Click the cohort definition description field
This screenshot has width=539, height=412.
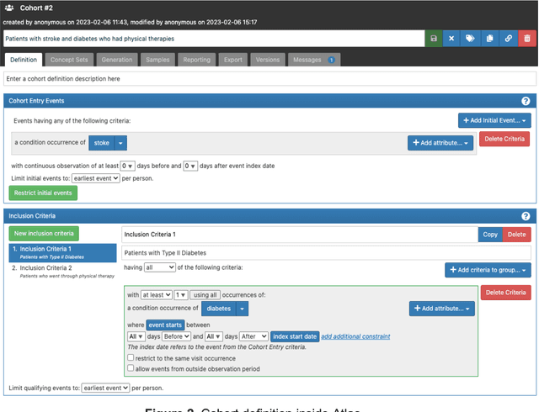[x=269, y=79]
